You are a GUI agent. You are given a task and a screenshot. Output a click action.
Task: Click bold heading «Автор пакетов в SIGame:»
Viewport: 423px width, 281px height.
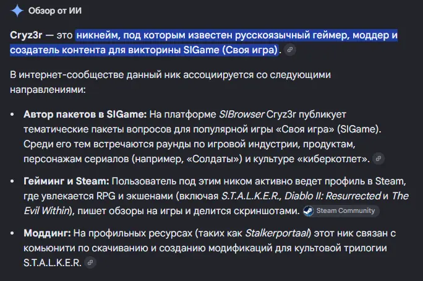click(x=85, y=115)
